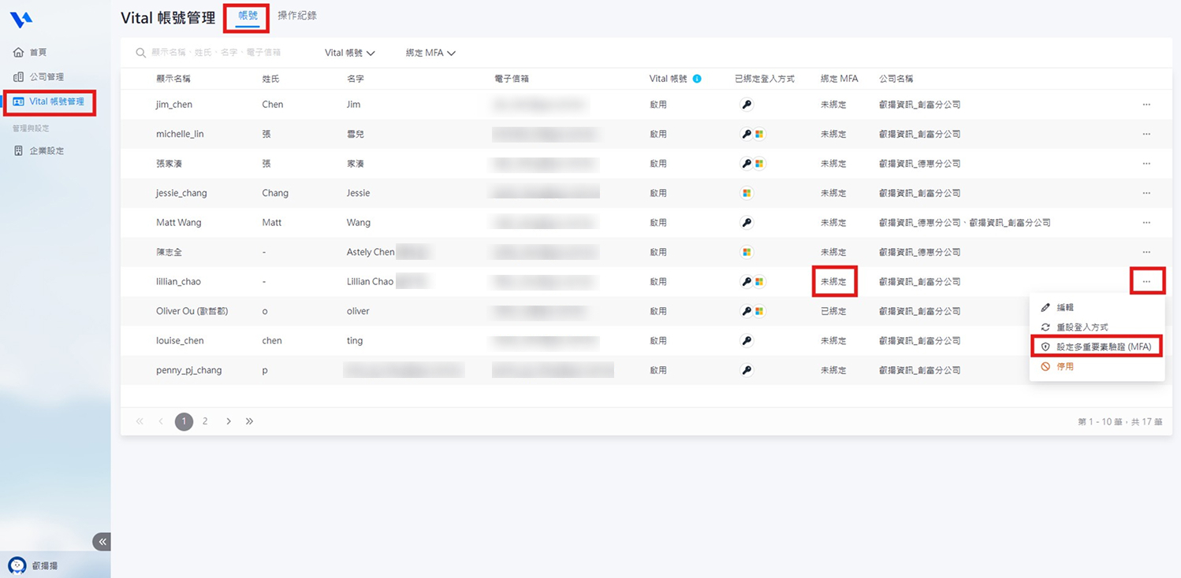The width and height of the screenshot is (1181, 578).
Task: Choose 編輯 from the context menu
Action: [x=1064, y=307]
